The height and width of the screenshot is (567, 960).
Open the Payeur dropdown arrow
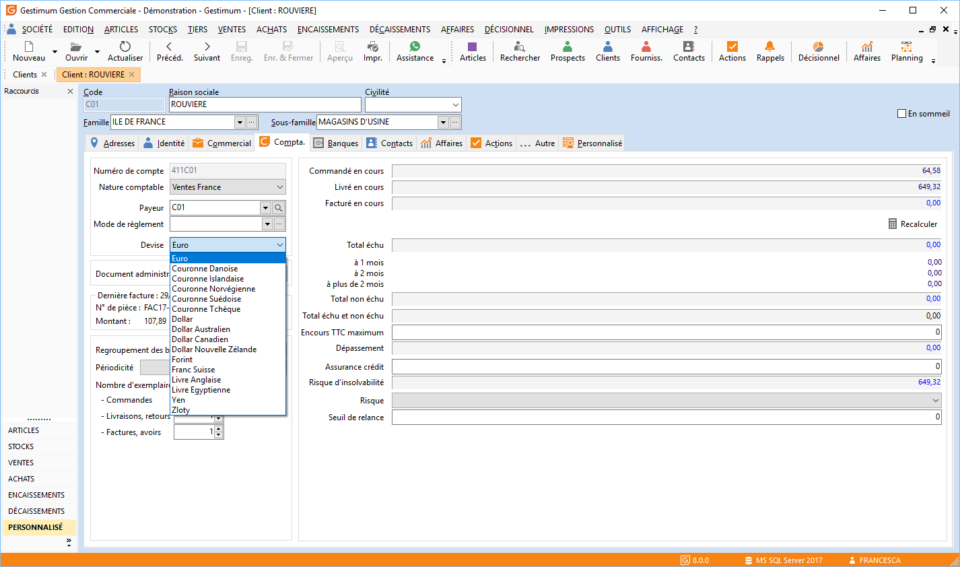[265, 207]
